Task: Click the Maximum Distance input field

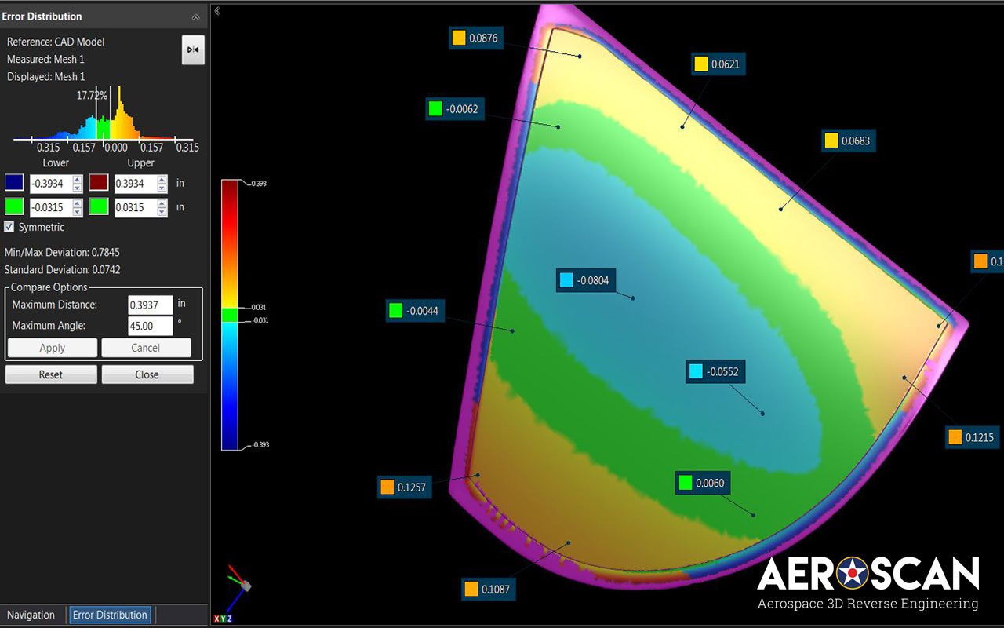Action: (150, 305)
